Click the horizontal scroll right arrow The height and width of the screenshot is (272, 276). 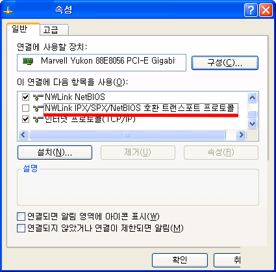(241, 135)
